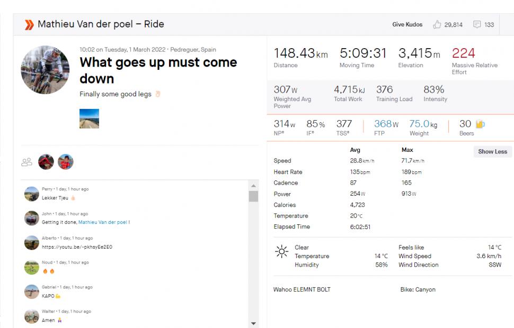
Task: Open the comments speech bubble icon
Action: [x=477, y=24]
